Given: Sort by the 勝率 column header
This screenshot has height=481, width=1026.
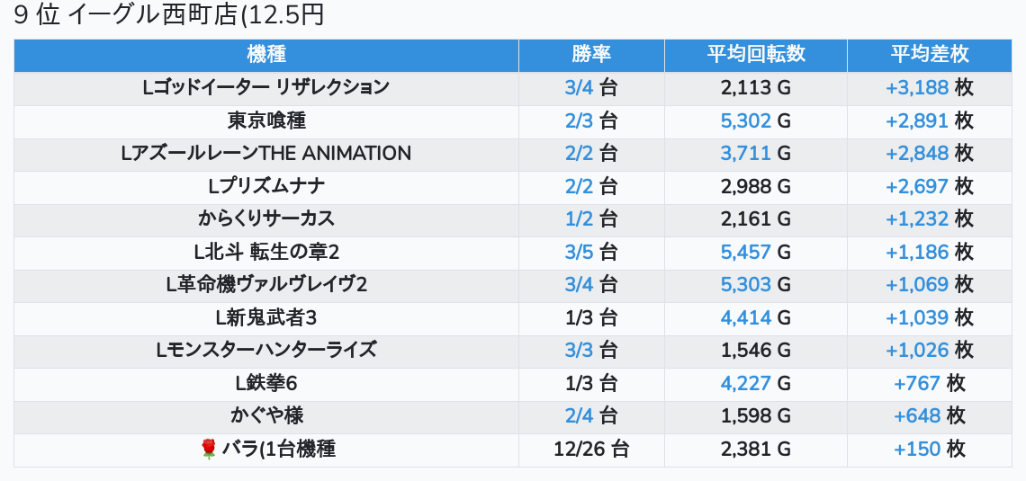Looking at the screenshot, I should click(x=591, y=54).
